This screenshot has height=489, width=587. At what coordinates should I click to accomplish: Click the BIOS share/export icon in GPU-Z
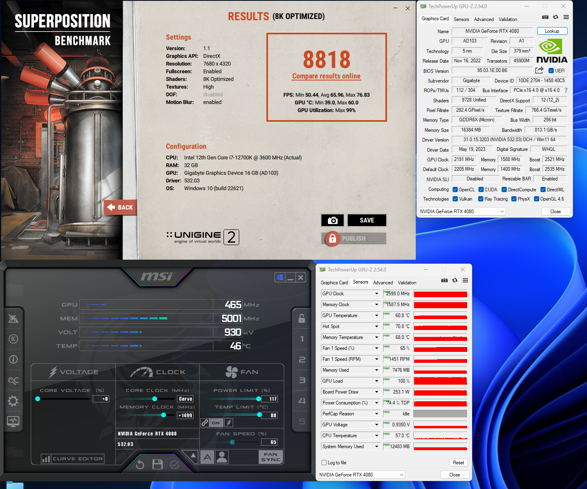(539, 70)
